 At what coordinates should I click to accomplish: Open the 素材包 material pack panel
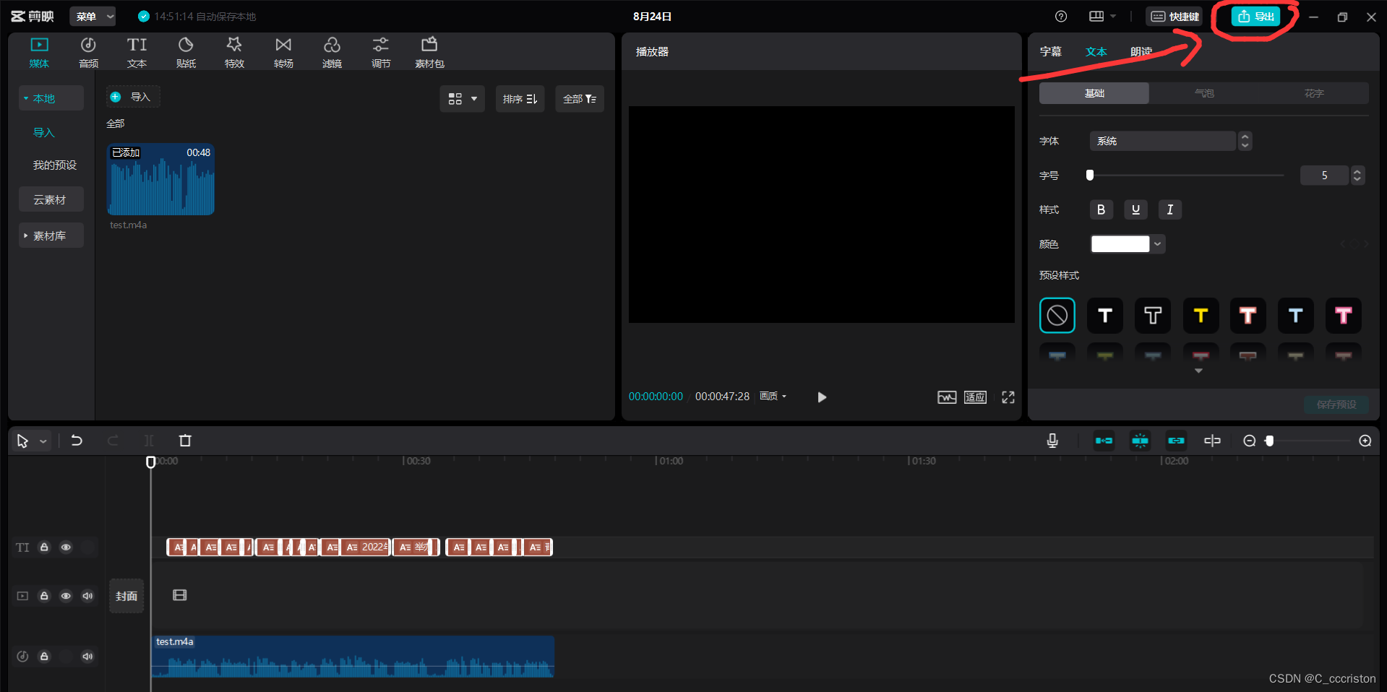coord(429,53)
